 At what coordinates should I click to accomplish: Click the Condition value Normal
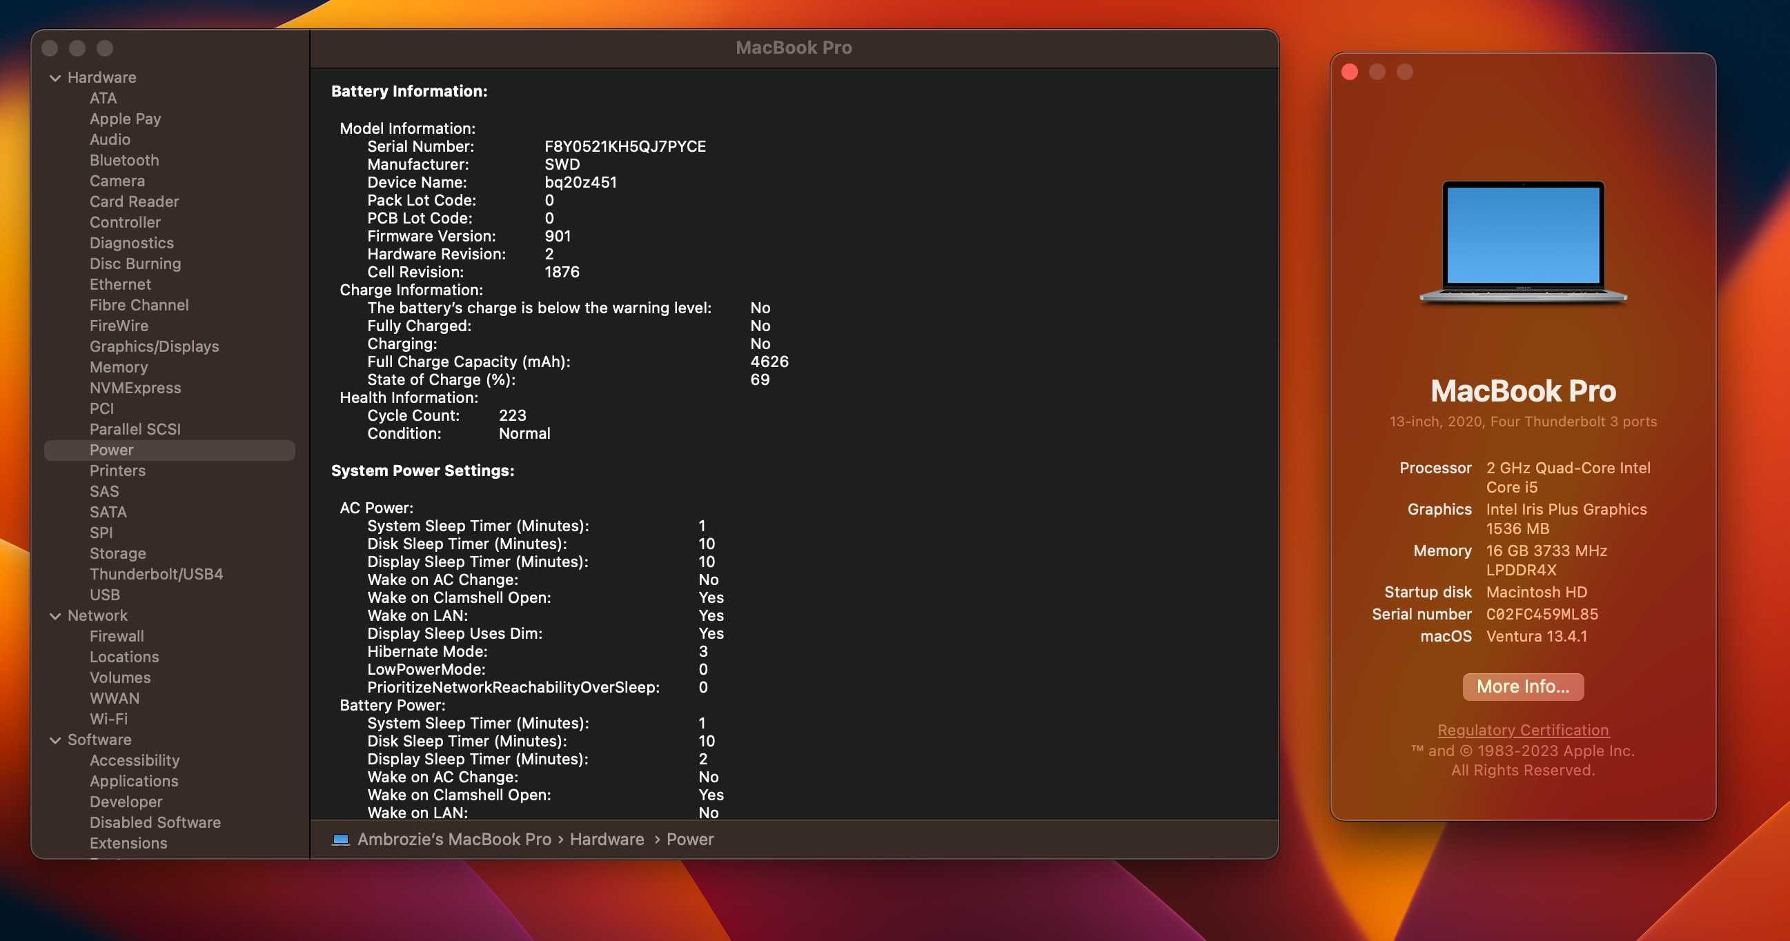tap(524, 433)
